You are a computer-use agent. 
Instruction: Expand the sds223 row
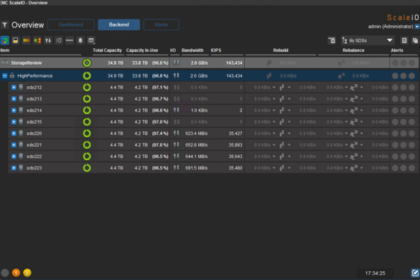(x=14, y=168)
